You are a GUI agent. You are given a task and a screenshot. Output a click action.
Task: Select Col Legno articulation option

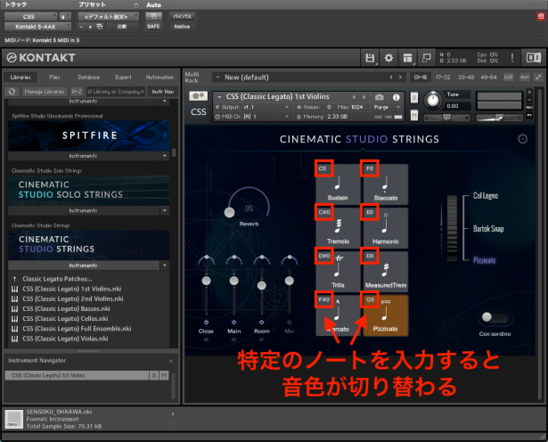486,196
